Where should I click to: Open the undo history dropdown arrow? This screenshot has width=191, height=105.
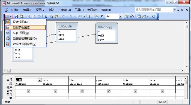pos(67,16)
